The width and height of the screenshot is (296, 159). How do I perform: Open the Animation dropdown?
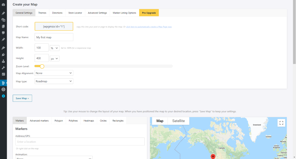(x=54, y=158)
